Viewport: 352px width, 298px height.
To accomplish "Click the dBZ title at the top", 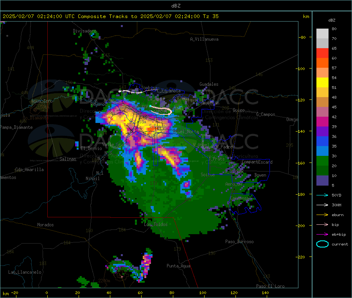I will 176,6.
